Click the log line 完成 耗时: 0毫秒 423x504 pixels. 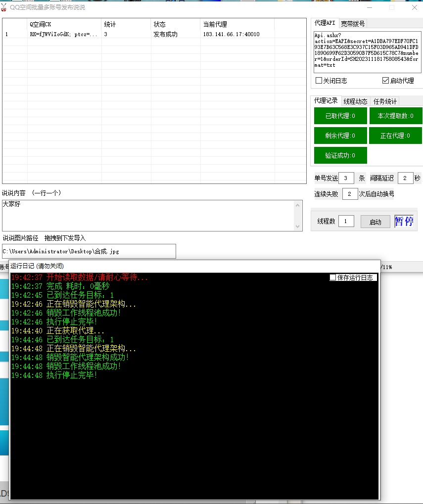(60, 286)
